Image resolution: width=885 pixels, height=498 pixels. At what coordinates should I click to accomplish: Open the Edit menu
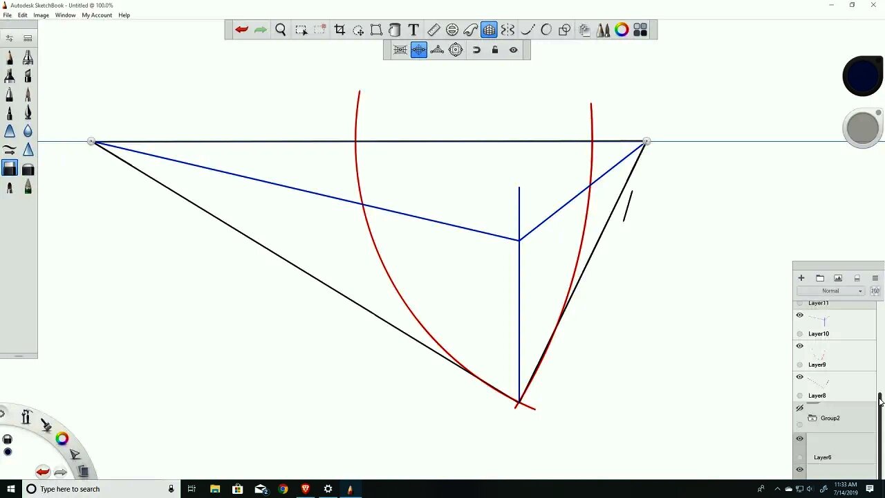click(23, 15)
